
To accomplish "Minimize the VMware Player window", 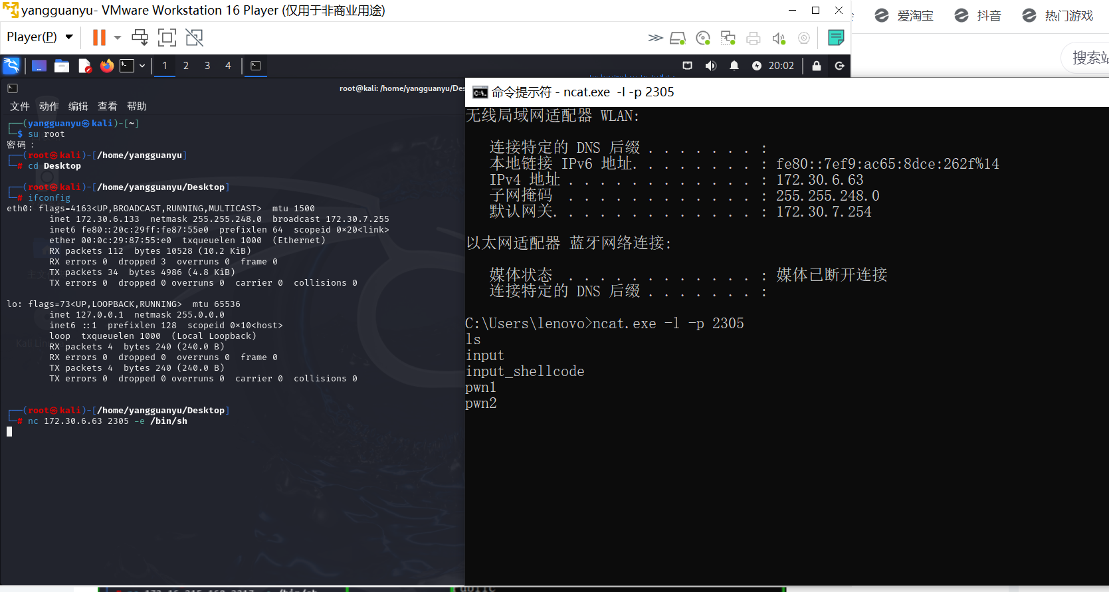I will pyautogui.click(x=793, y=11).
